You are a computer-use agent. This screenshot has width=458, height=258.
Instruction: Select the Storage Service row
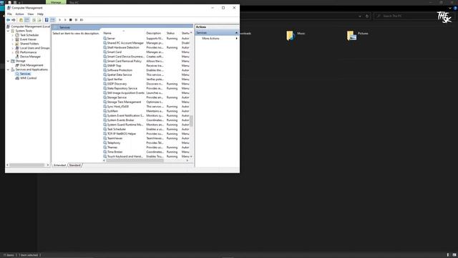pos(146,97)
